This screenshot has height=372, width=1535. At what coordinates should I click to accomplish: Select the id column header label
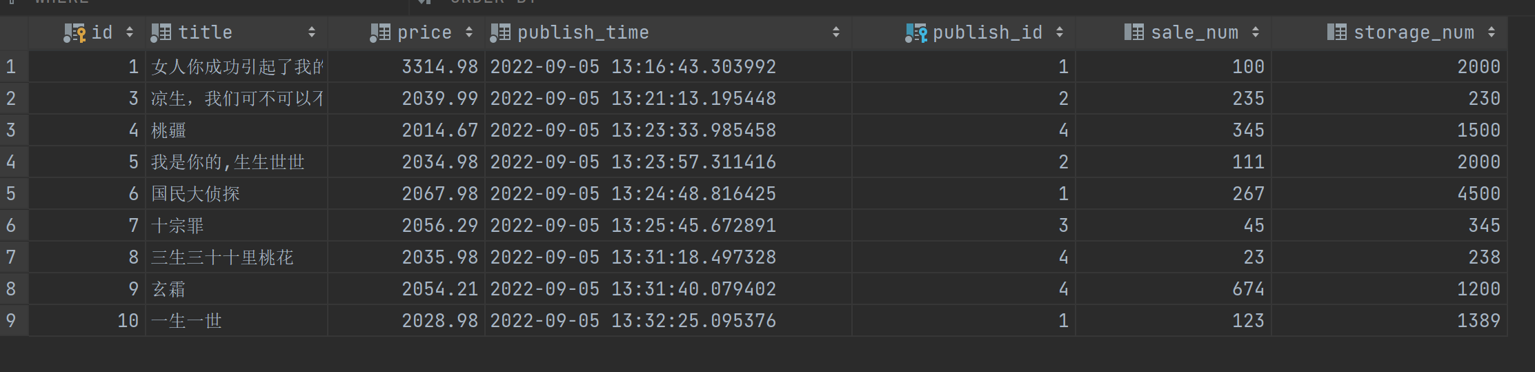click(102, 32)
